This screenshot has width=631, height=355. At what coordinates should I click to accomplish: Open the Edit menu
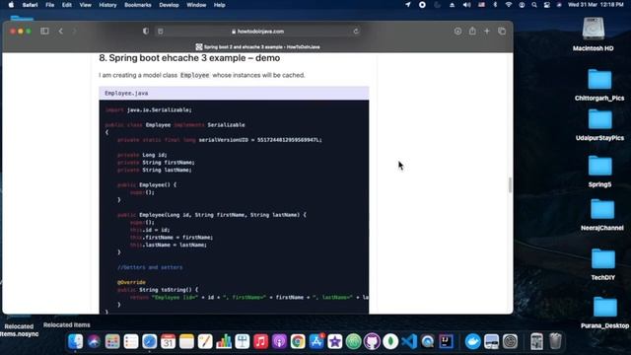67,5
